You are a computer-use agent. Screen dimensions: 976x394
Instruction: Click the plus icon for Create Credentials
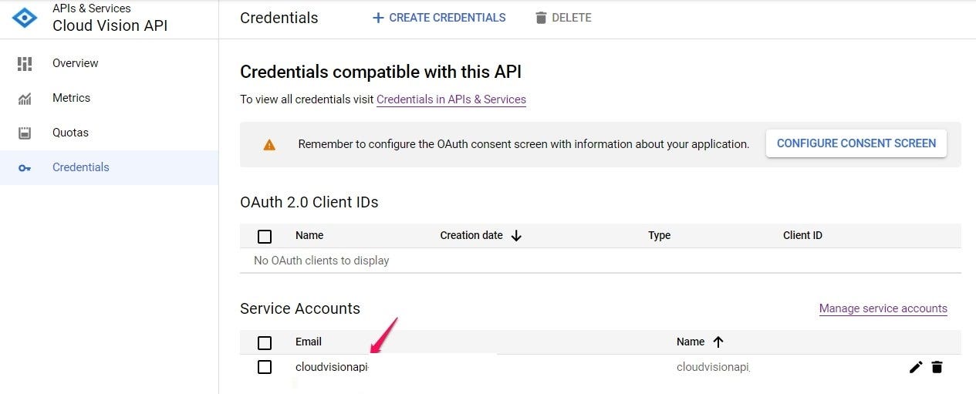(x=378, y=18)
